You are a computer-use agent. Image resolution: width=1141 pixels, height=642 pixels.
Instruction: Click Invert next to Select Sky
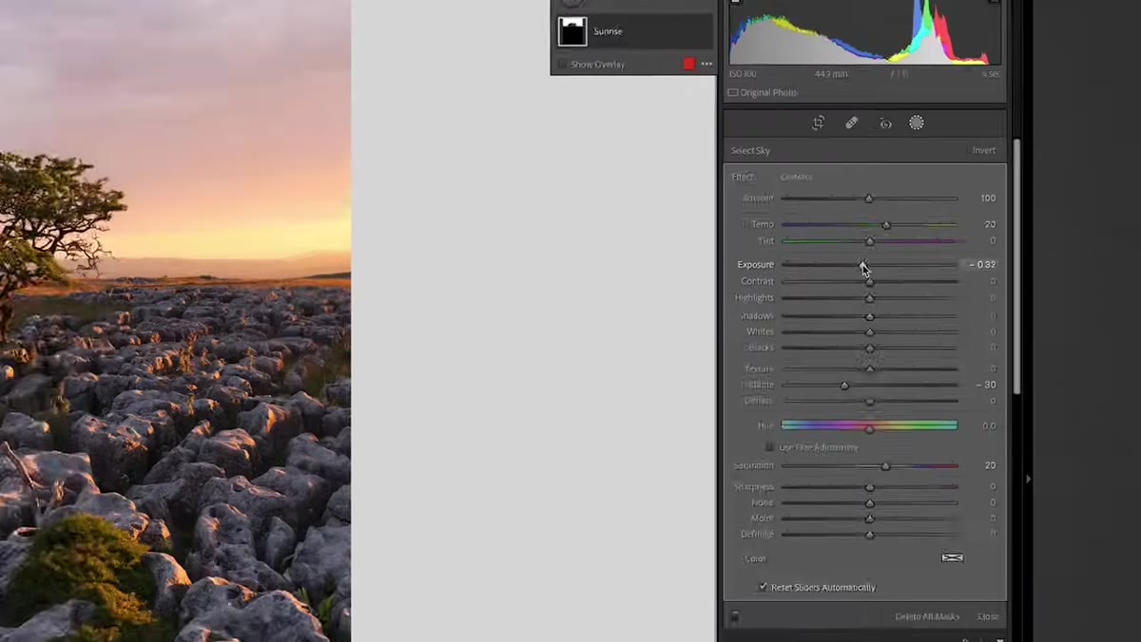pyautogui.click(x=983, y=150)
